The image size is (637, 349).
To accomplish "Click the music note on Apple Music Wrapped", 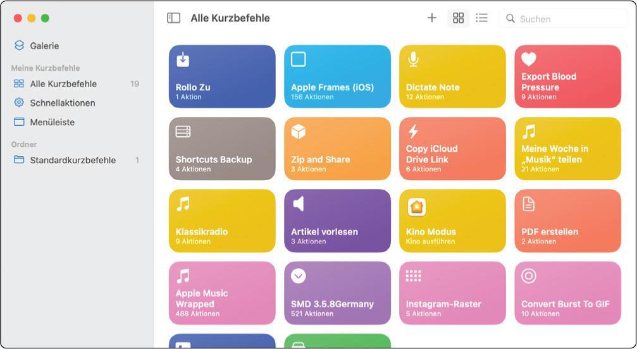I will point(183,276).
